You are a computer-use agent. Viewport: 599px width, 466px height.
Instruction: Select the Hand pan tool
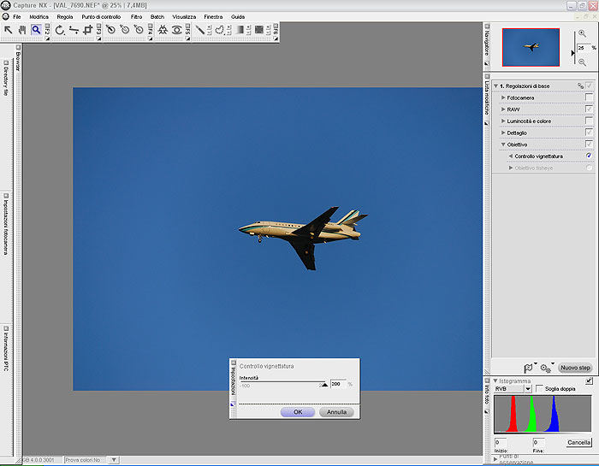22,30
